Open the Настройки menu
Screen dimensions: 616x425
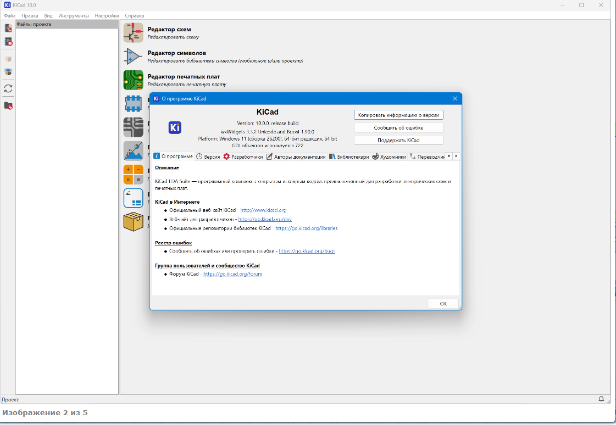click(107, 16)
